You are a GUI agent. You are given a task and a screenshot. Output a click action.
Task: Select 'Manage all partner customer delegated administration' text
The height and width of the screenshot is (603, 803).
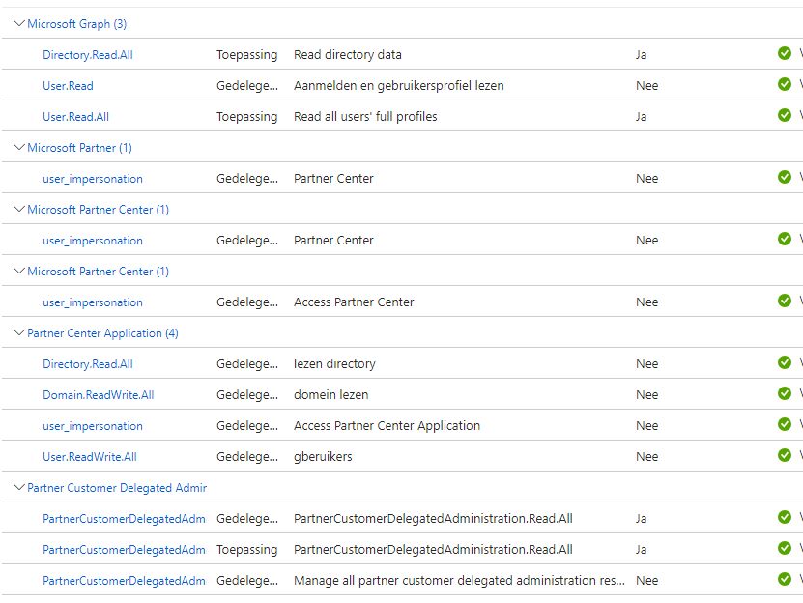[459, 581]
